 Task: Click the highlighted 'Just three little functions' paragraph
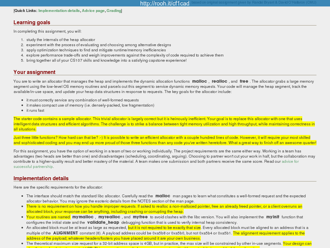pos(161,140)
